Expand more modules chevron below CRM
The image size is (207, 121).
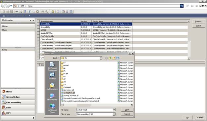[x=33, y=118]
